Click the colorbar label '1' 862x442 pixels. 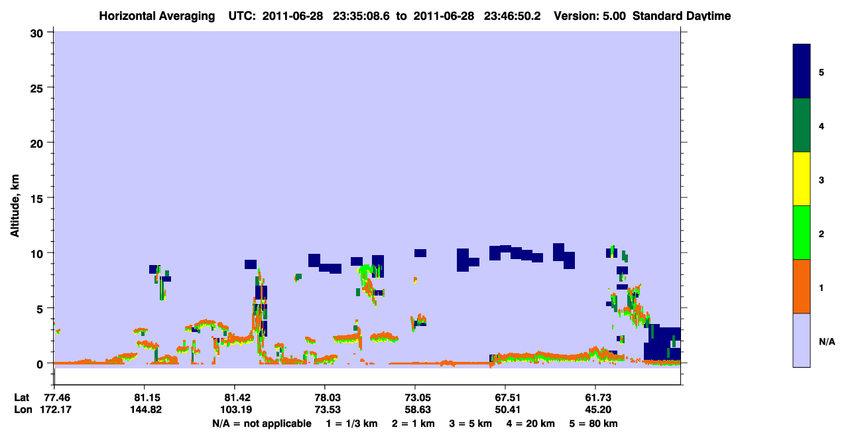point(822,288)
